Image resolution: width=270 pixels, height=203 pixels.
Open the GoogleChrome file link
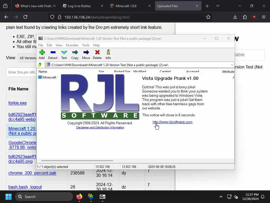[x=22, y=145]
